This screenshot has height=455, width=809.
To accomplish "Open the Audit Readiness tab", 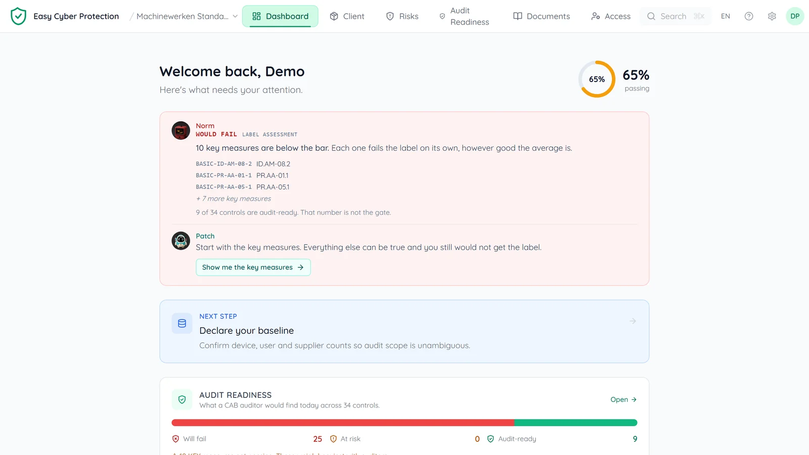I will 464,16.
